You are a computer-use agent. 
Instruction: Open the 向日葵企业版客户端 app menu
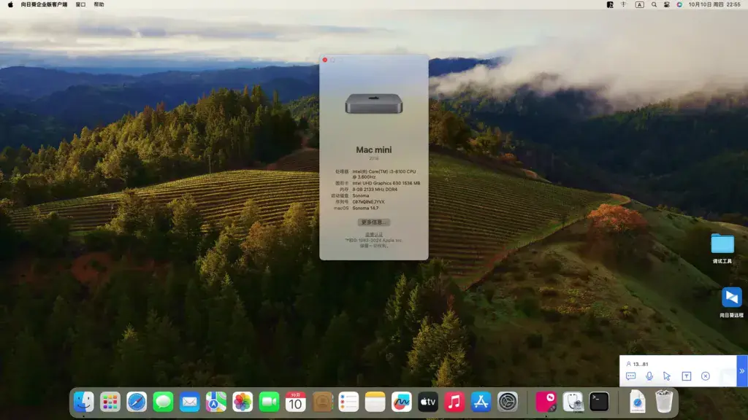tap(44, 4)
